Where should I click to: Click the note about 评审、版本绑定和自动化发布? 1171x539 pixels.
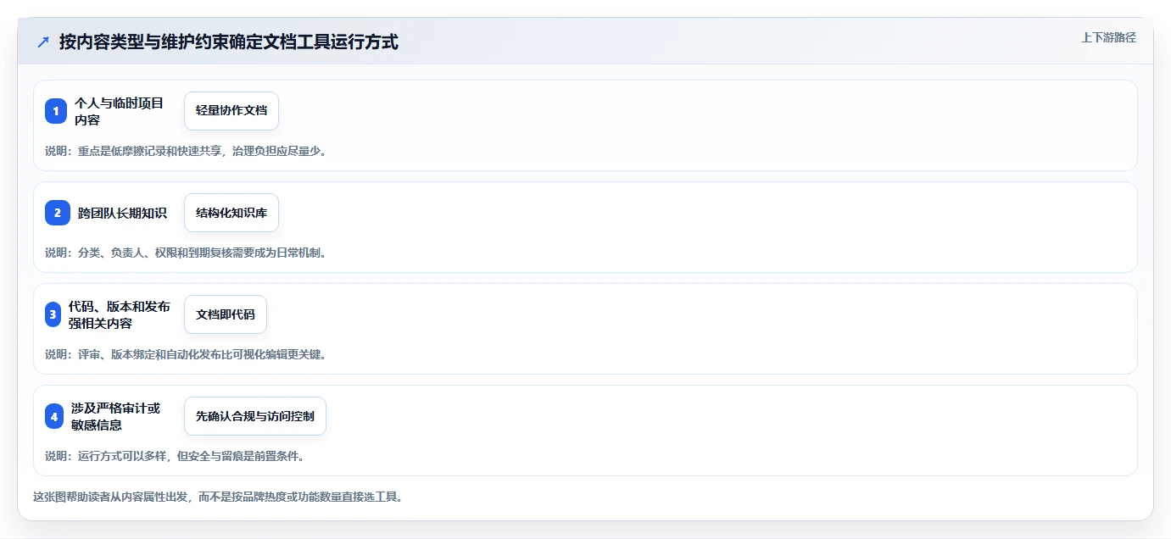186,354
